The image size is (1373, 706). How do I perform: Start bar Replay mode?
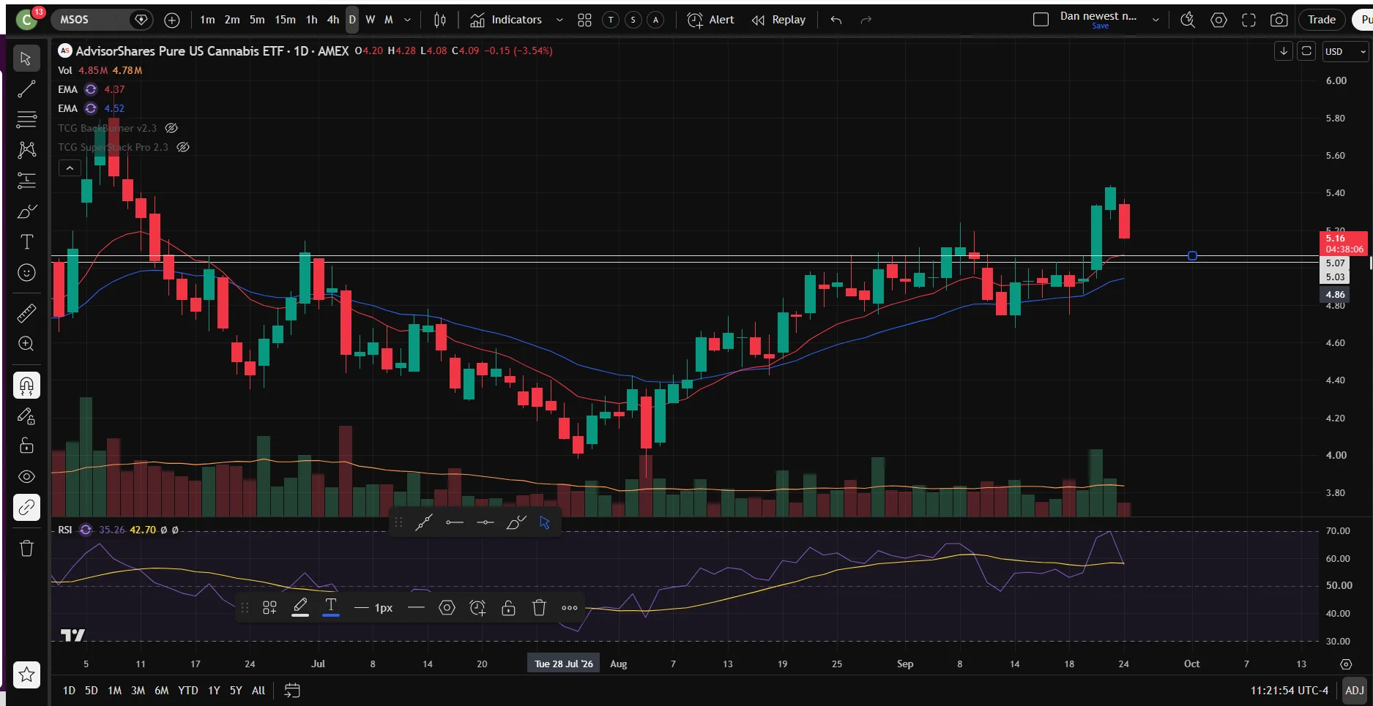click(x=778, y=20)
